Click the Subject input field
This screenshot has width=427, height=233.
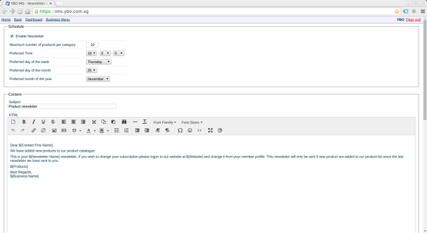(62, 106)
